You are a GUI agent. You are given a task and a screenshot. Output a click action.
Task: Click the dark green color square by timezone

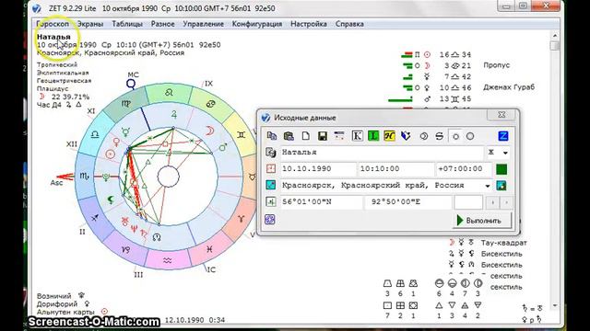coord(501,169)
